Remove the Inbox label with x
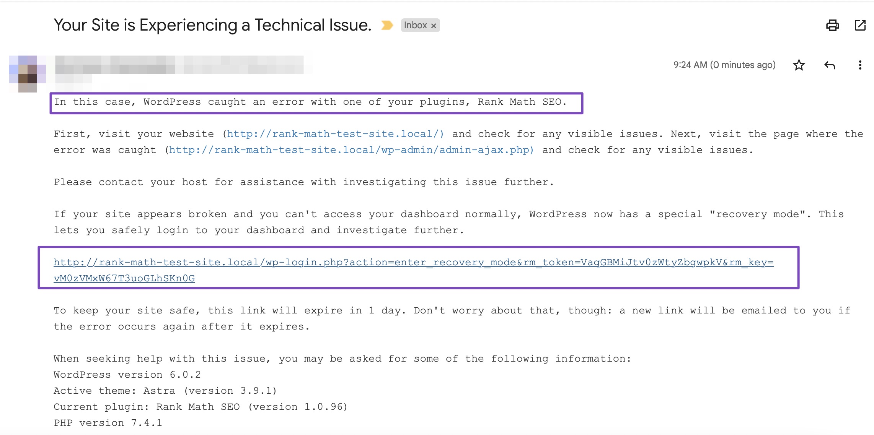The width and height of the screenshot is (874, 435). (x=434, y=26)
